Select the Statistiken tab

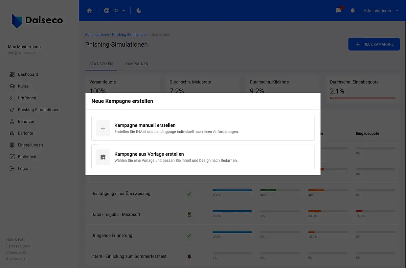pos(101,64)
